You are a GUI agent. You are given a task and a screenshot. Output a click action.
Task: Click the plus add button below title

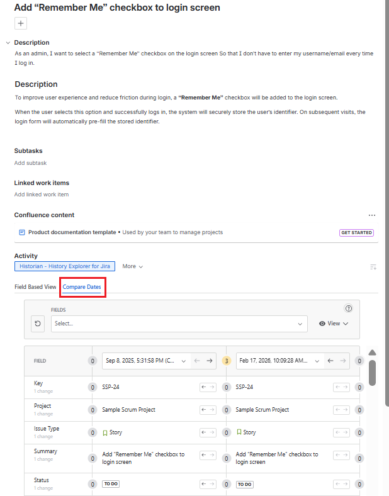(21, 23)
